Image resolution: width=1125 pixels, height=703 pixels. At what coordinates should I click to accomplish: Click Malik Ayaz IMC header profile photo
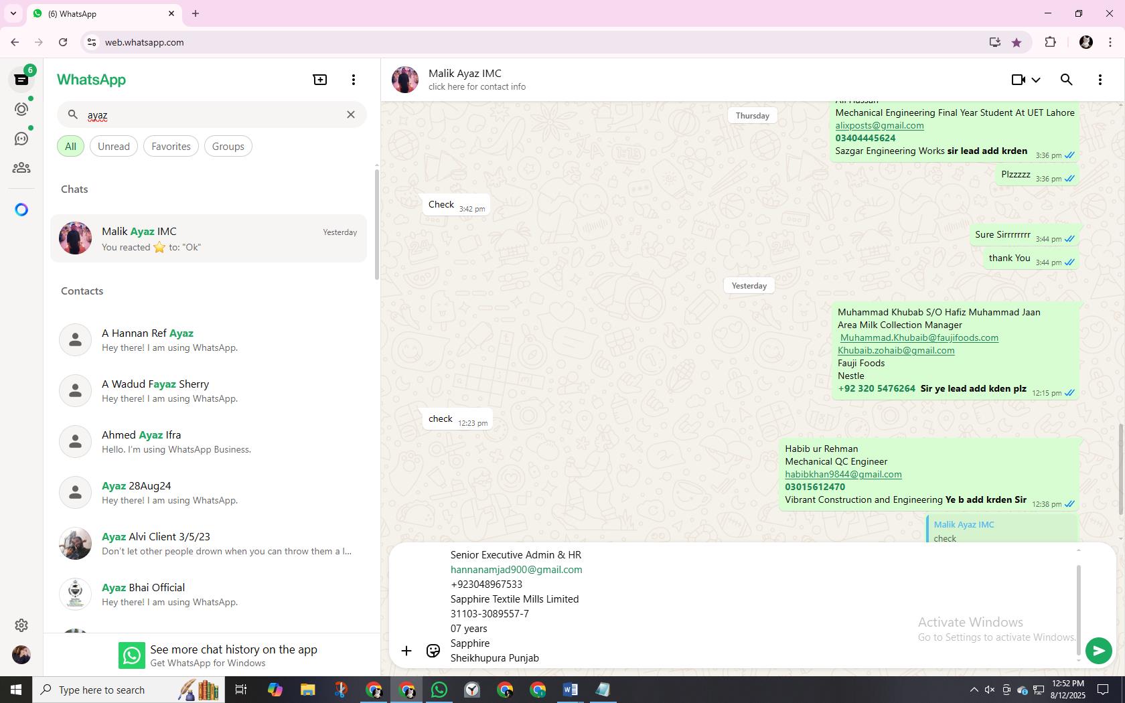pos(405,80)
